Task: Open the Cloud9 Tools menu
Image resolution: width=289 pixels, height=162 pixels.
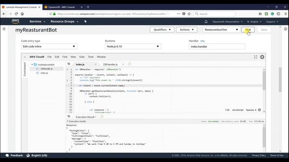Action: [91, 57]
